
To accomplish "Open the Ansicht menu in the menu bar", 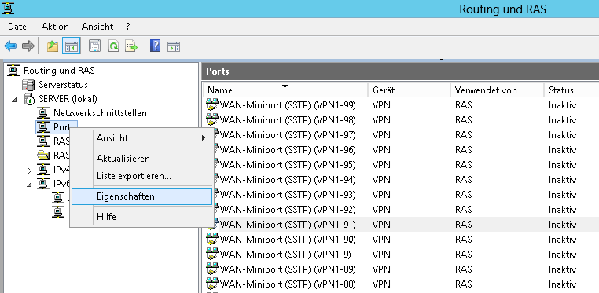I will pyautogui.click(x=97, y=27).
